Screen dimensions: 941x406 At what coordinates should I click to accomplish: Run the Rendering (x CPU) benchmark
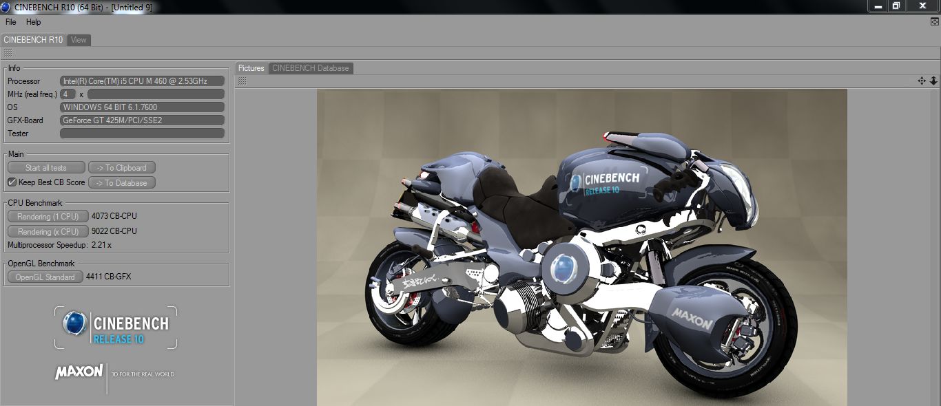point(48,231)
